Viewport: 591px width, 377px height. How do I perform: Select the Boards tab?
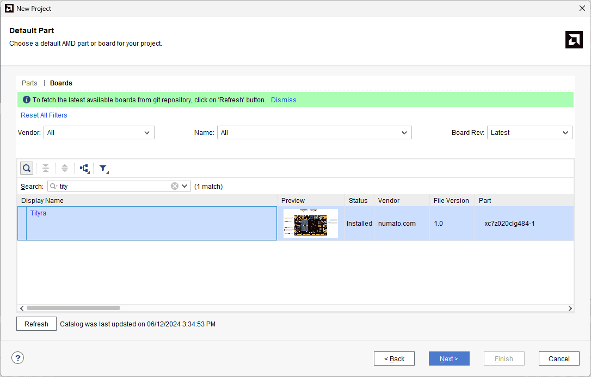[x=61, y=83]
